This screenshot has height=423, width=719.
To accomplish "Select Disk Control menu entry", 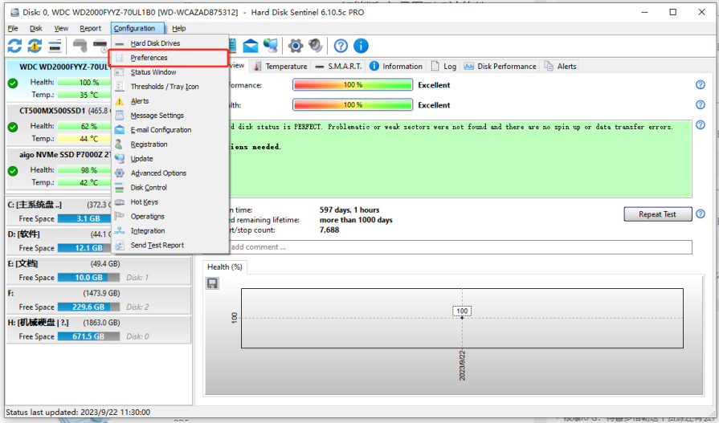I will click(x=170, y=188).
